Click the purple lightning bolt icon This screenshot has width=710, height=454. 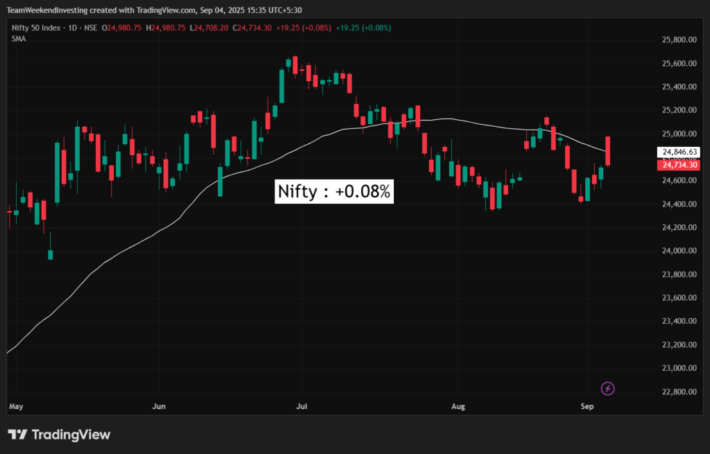point(607,388)
